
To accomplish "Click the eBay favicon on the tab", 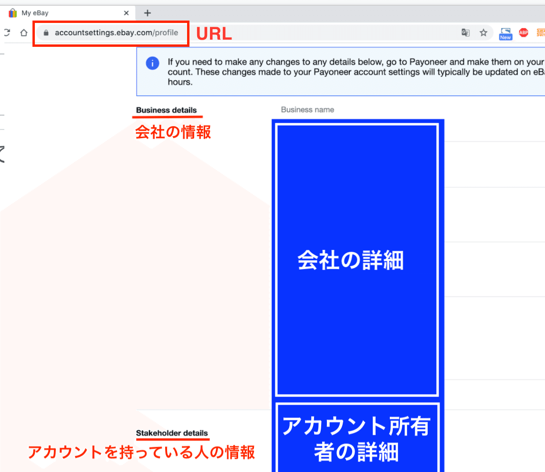I will click(13, 13).
